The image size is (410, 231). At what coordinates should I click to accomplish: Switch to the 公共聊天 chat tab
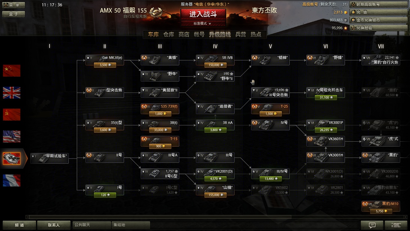click(x=92, y=225)
